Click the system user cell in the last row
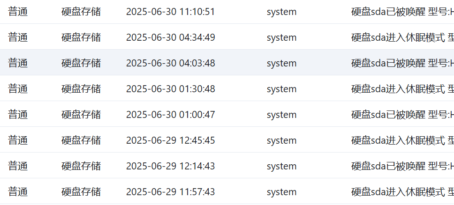454x205 pixels. click(x=281, y=192)
